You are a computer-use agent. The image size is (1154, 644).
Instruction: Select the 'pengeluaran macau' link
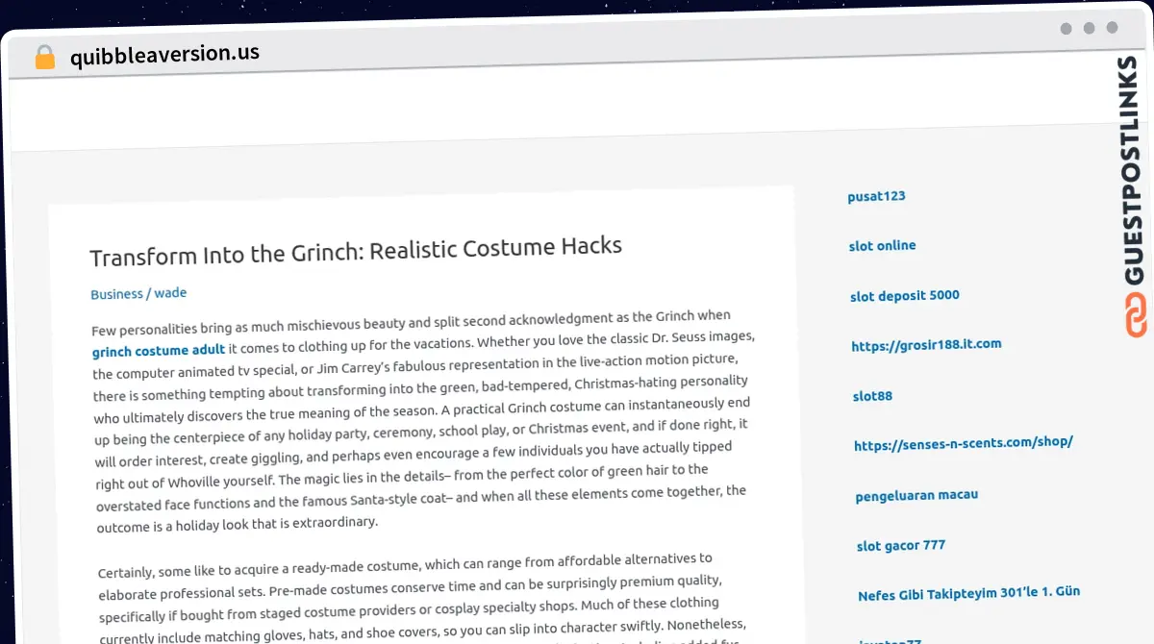coord(916,495)
